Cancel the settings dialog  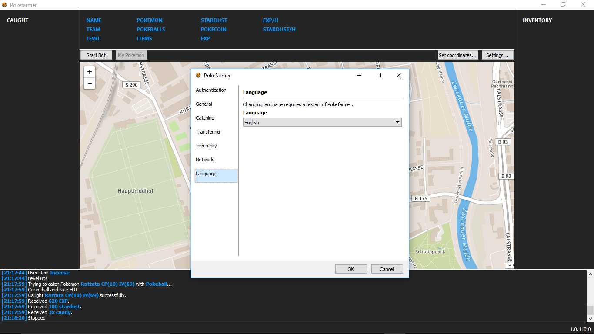coord(387,269)
